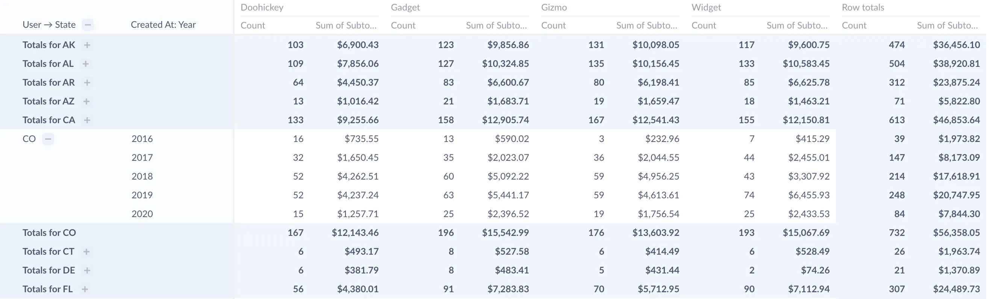
Task: Click the 2018 year row for CO
Action: pyautogui.click(x=142, y=177)
